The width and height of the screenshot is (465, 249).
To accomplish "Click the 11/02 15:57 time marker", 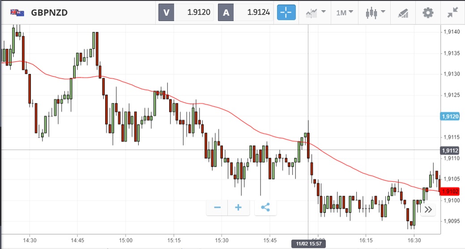I will pos(308,244).
